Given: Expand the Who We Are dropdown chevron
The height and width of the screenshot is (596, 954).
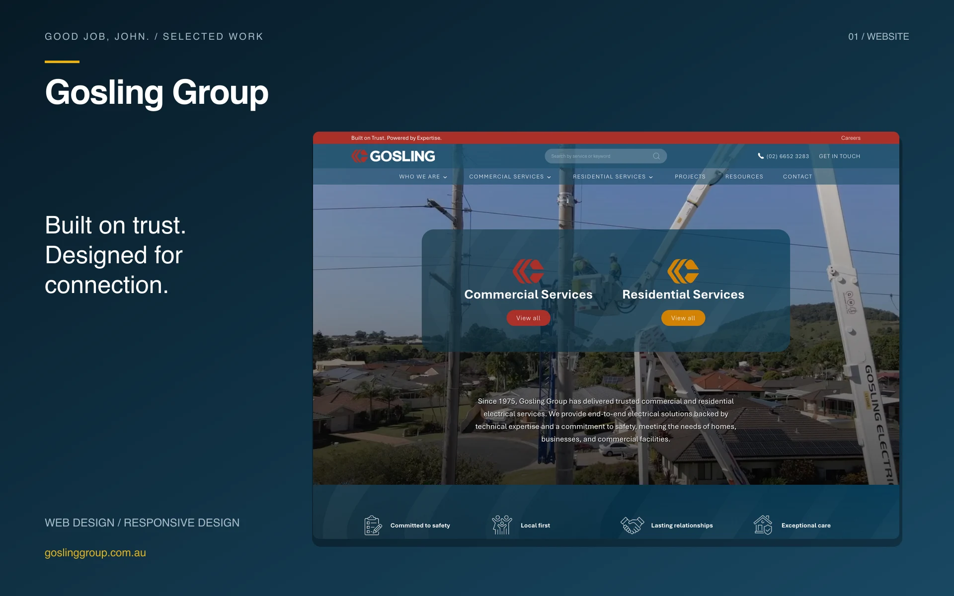Looking at the screenshot, I should pyautogui.click(x=445, y=177).
